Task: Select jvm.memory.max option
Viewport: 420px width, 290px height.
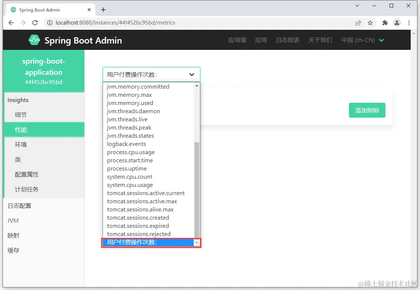Action: 149,95
